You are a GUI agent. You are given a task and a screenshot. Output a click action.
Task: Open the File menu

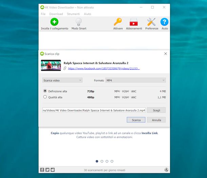[43, 14]
